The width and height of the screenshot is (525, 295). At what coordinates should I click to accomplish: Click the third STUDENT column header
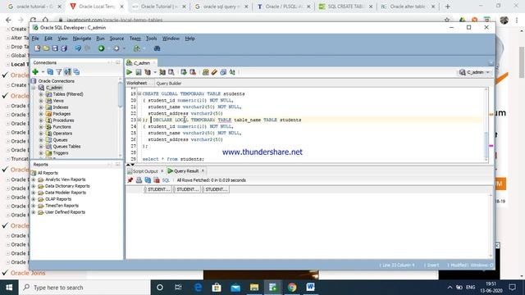tap(215, 189)
